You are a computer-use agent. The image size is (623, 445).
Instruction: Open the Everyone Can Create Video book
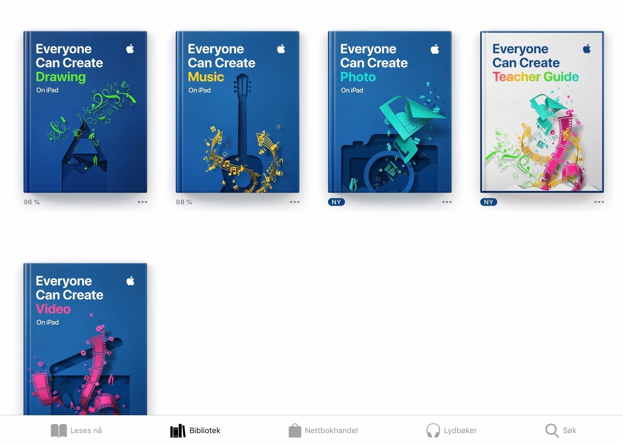[85, 339]
